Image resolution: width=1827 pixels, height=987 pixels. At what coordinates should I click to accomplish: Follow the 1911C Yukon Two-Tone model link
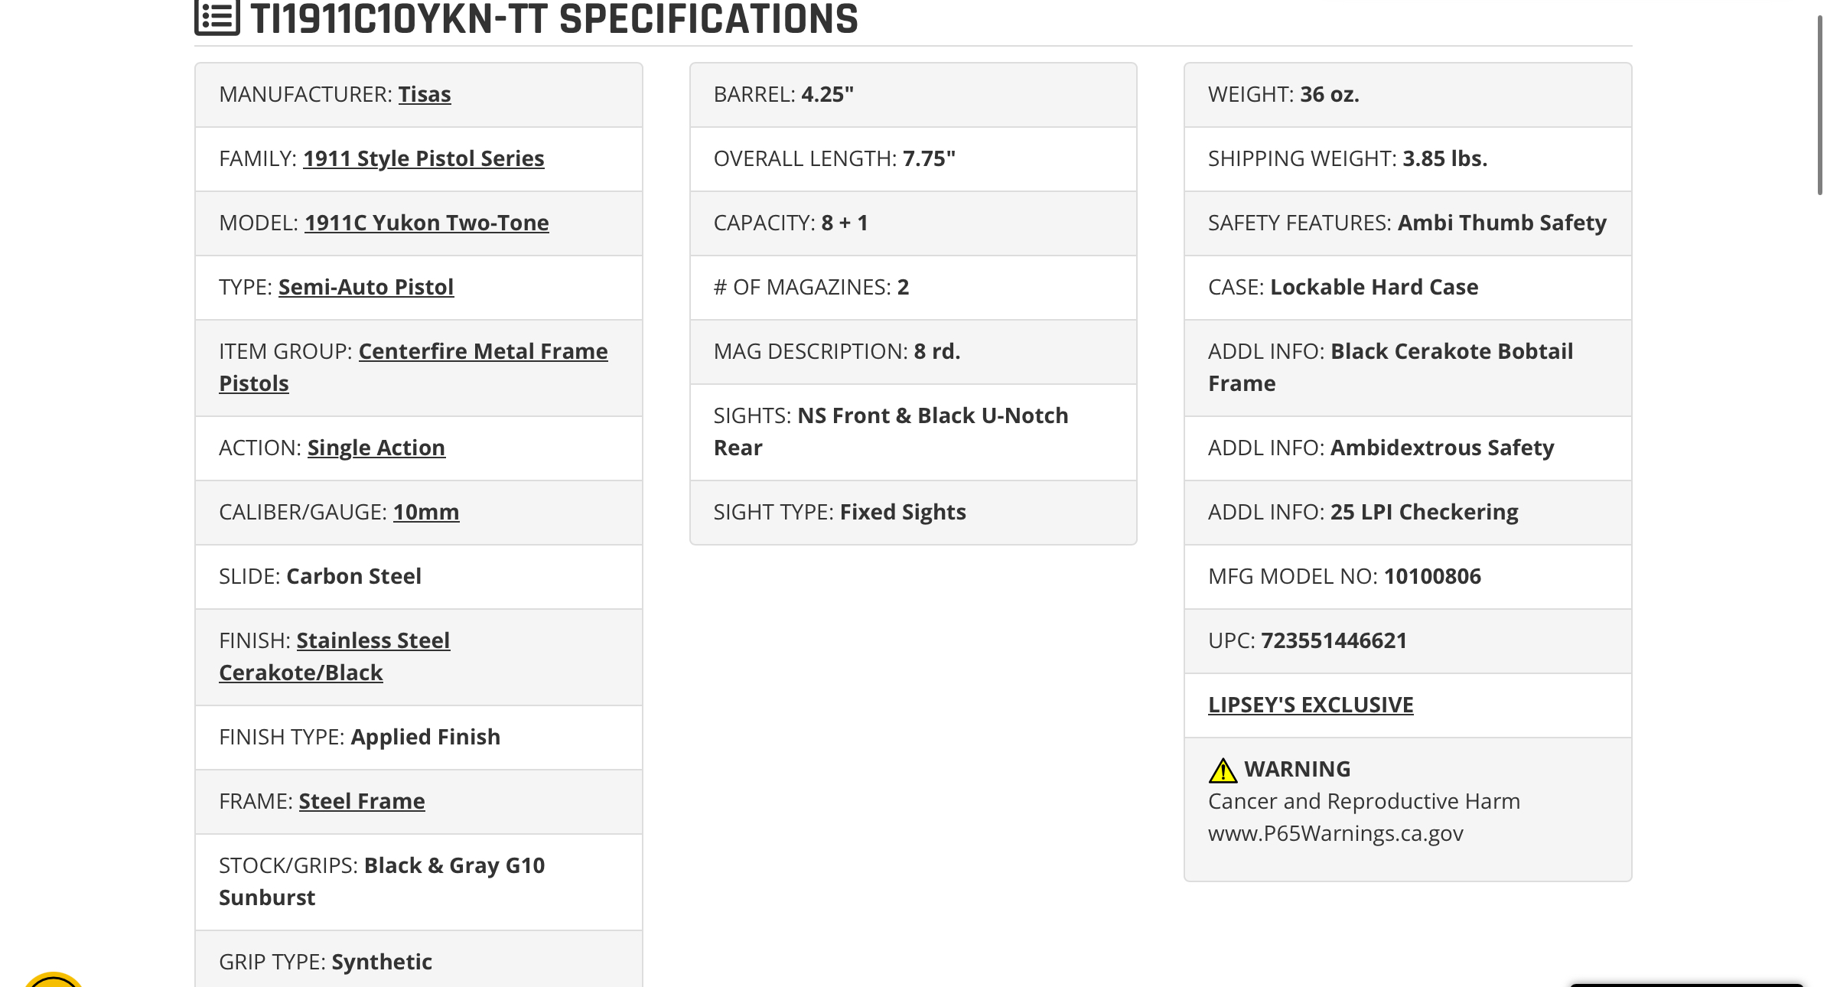pos(427,223)
